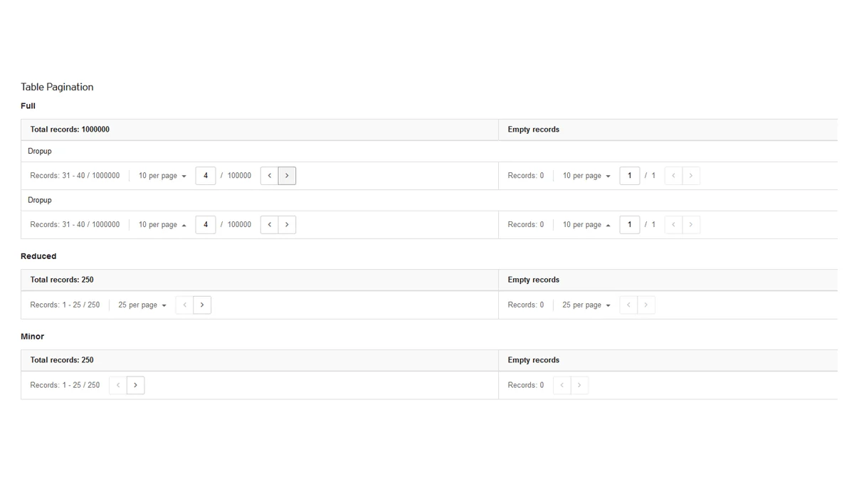Click the previous page arrow in the Minor pagination

117,385
